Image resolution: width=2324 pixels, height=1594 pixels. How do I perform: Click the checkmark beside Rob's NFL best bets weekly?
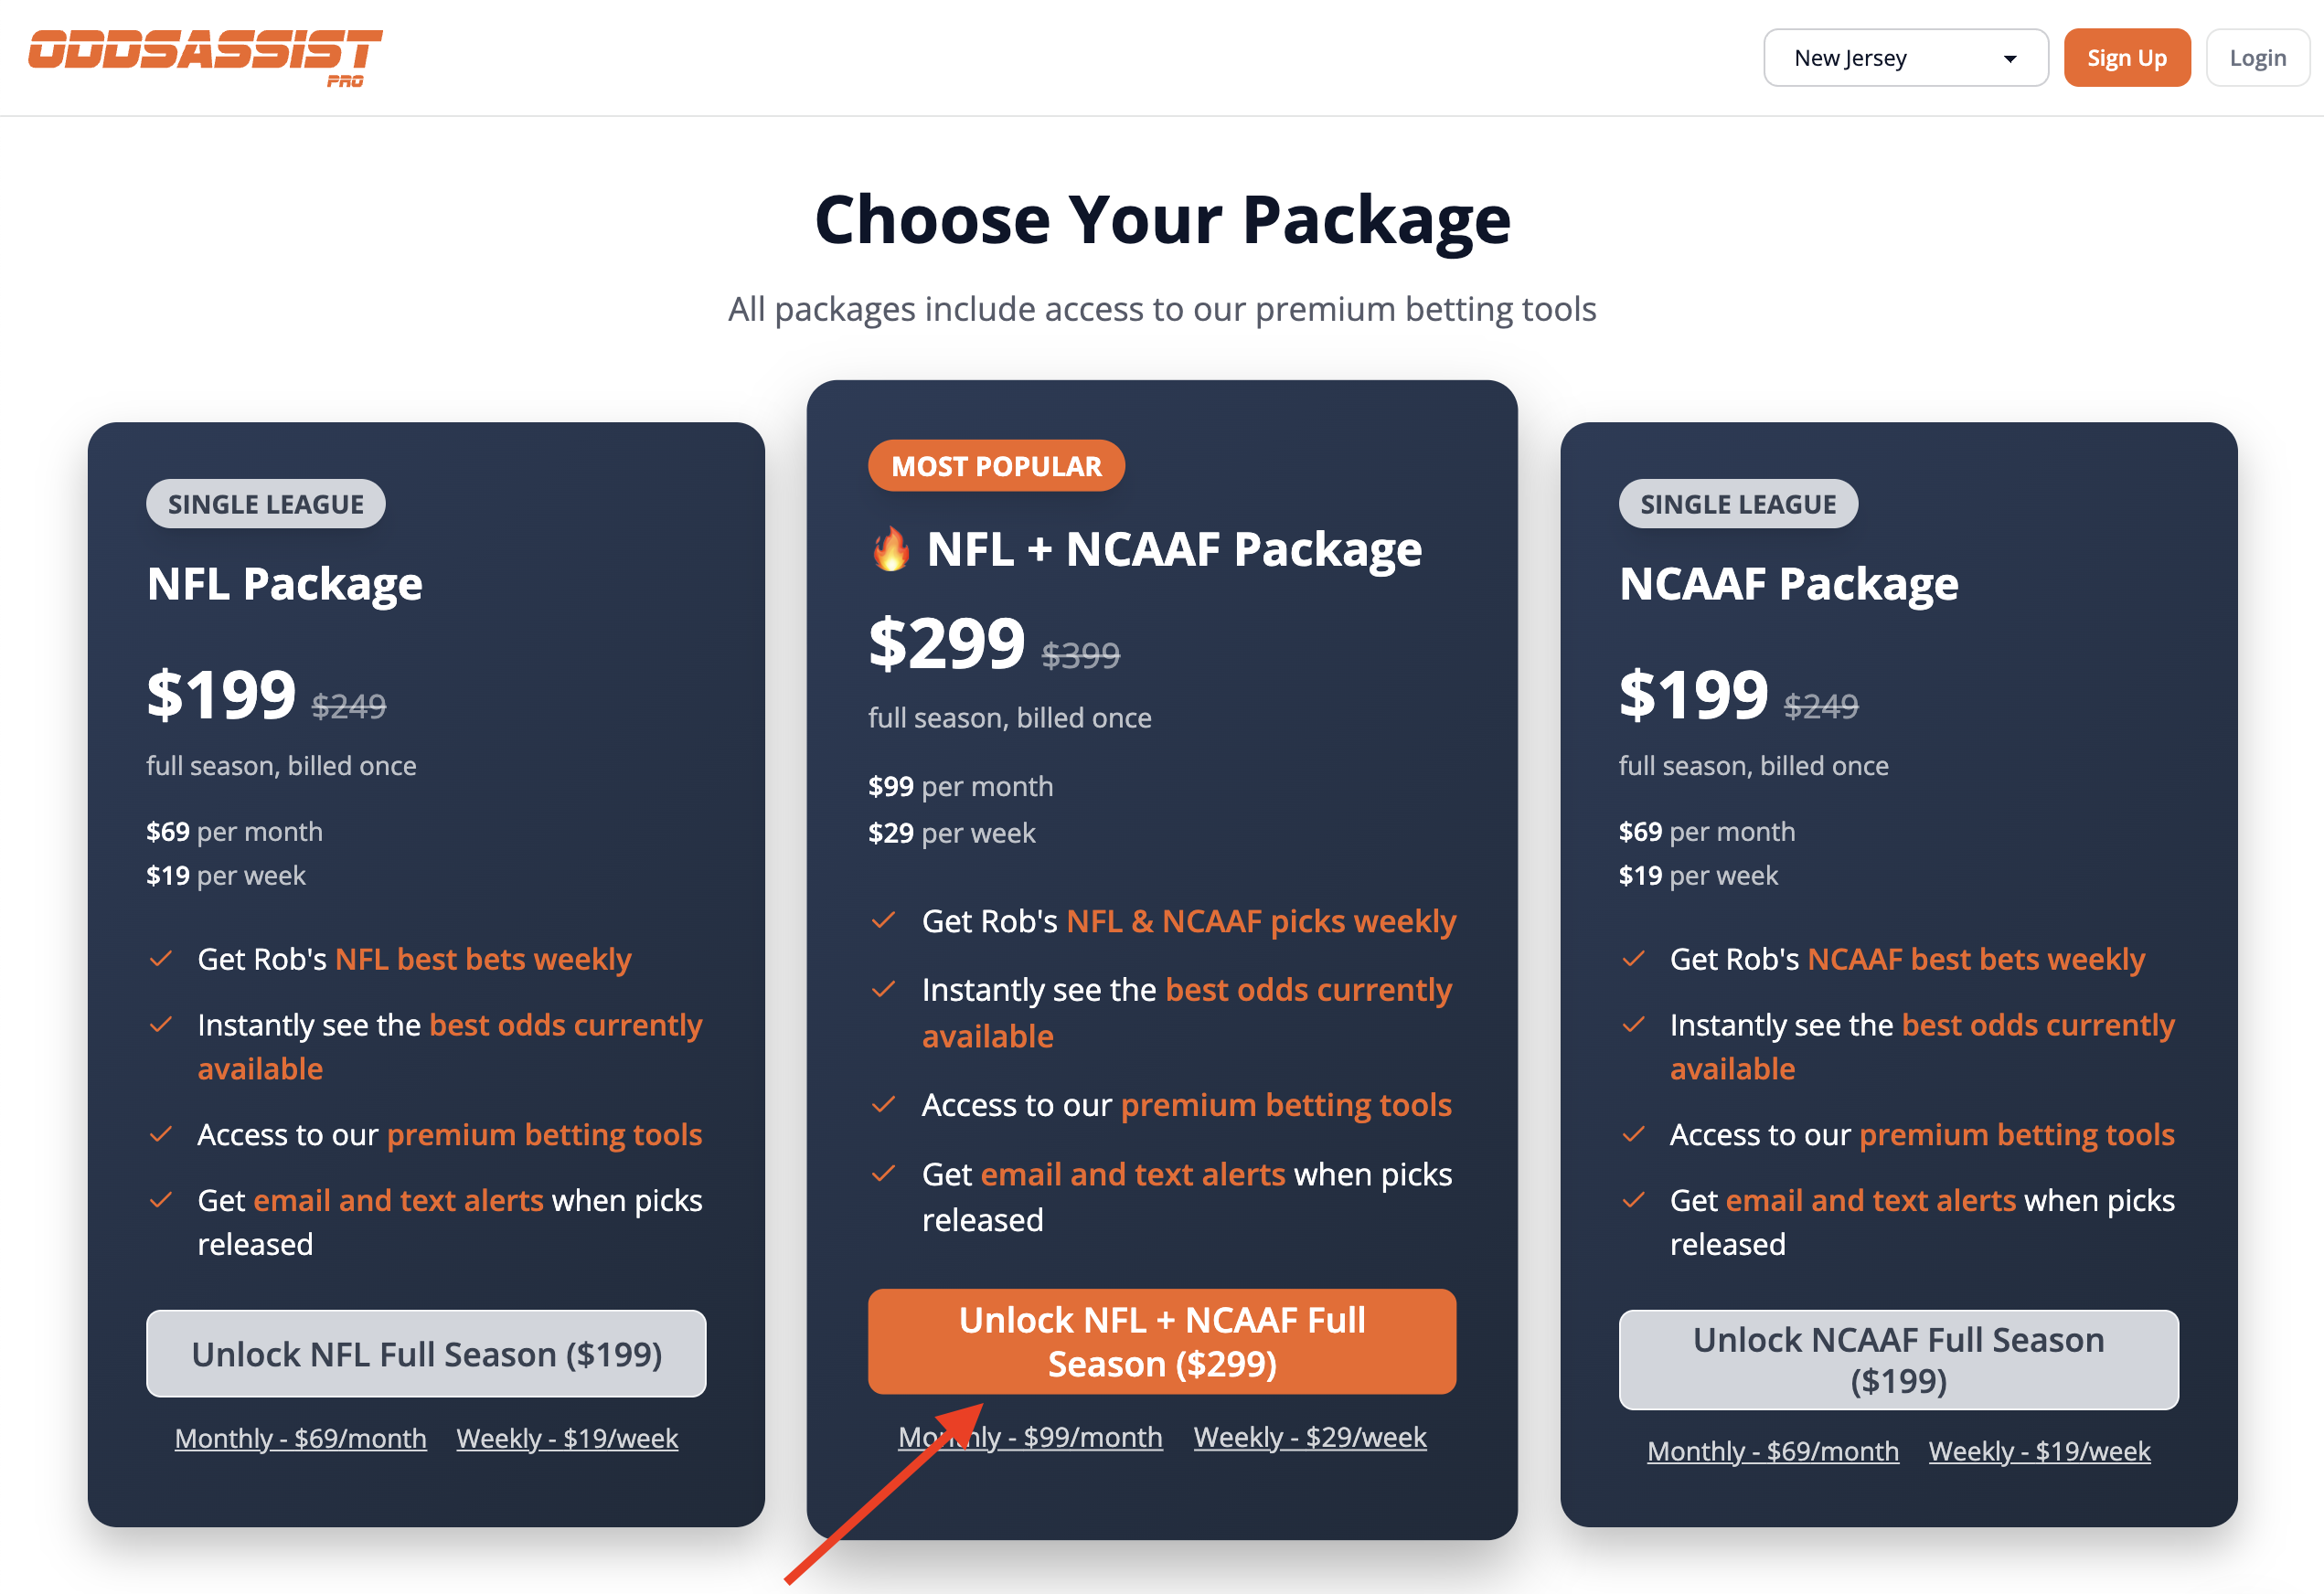[162, 959]
